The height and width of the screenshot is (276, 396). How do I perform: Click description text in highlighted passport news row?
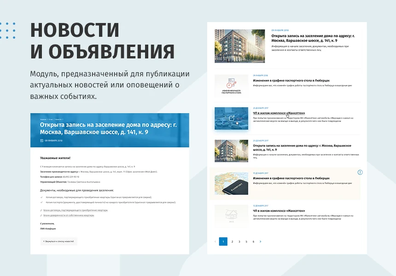(x=303, y=183)
